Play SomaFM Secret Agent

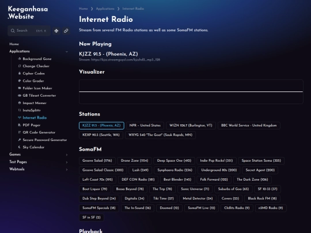(260, 170)
